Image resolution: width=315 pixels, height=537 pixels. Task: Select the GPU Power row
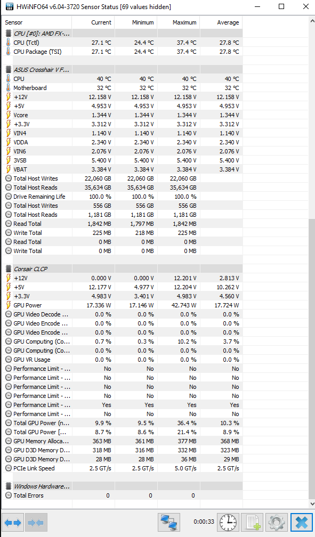click(x=124, y=305)
